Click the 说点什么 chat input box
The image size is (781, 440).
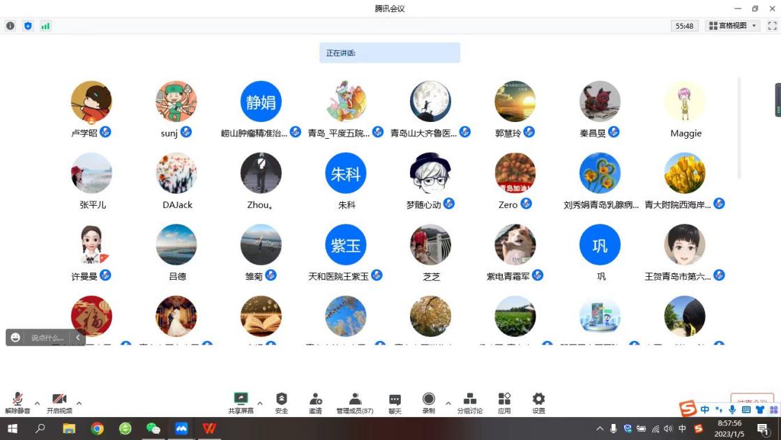47,337
